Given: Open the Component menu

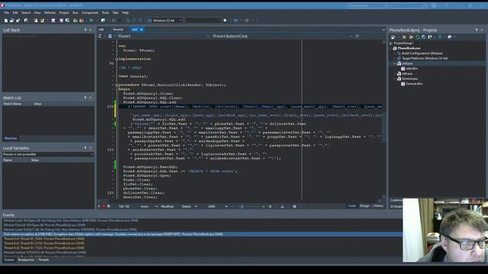Looking at the screenshot, I should point(90,13).
